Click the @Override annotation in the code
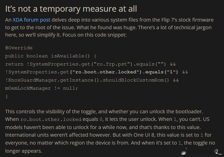224x157 pixels. (19, 48)
